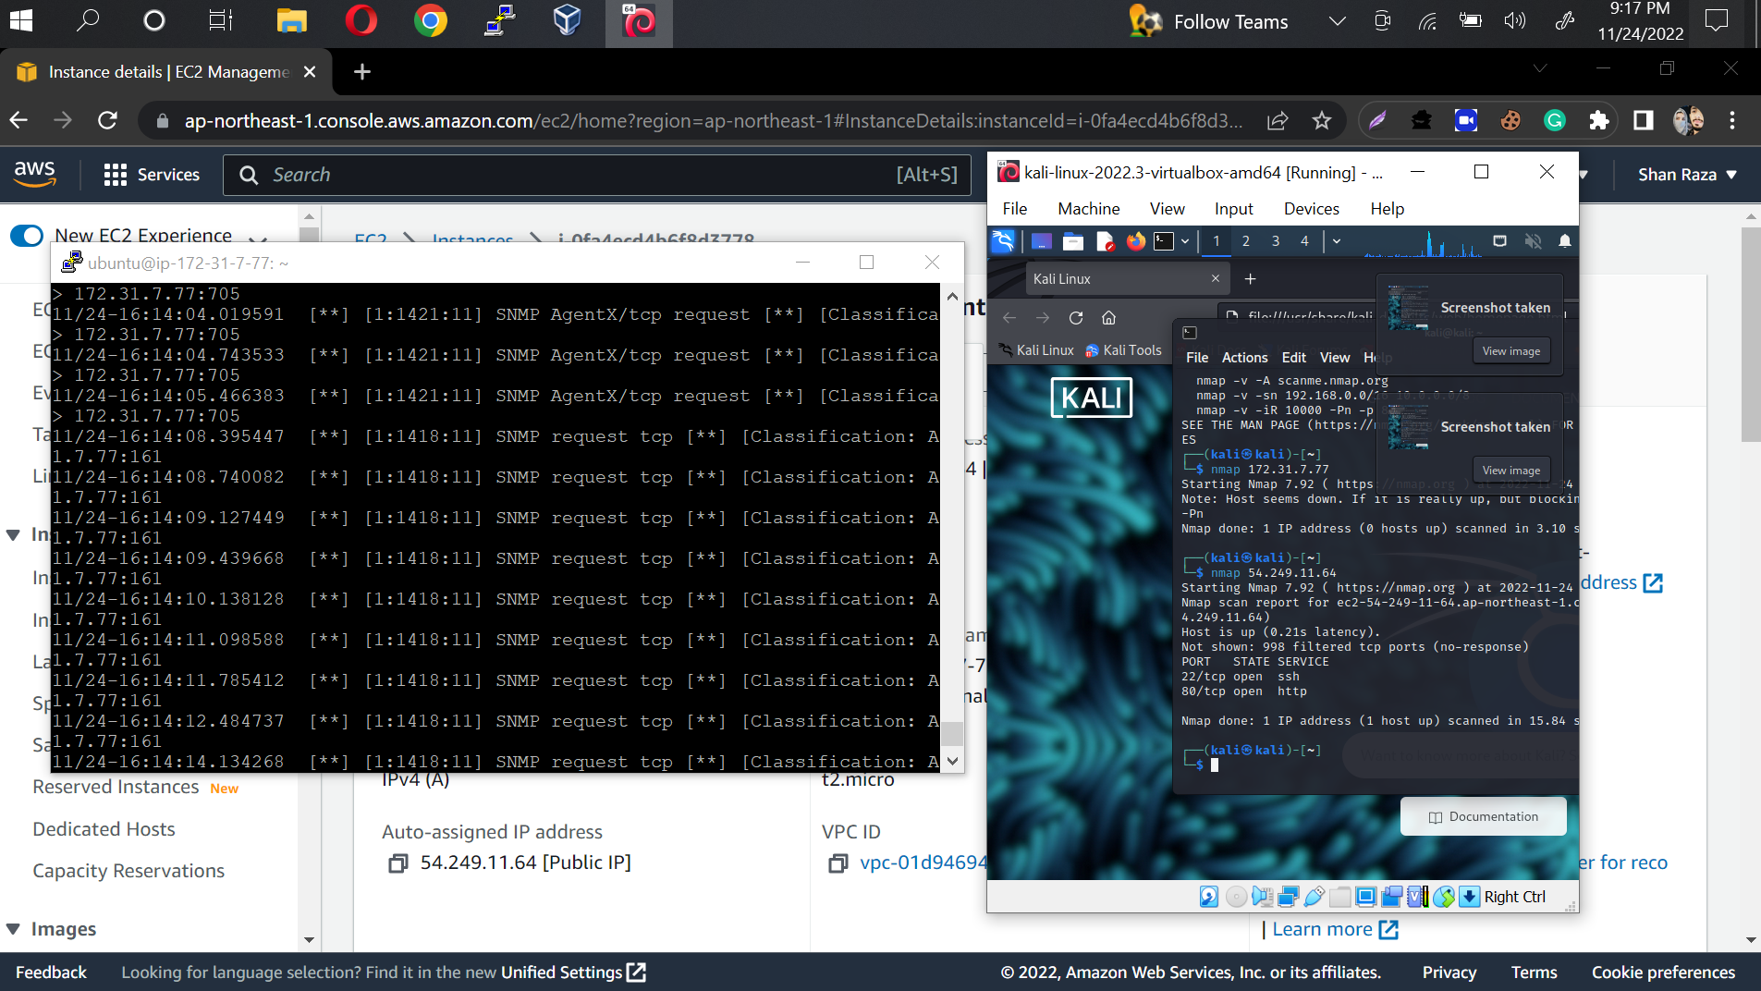The width and height of the screenshot is (1761, 991).
Task: Open the terminal profile dropdown chevron in Kali panel
Action: (x=1186, y=241)
